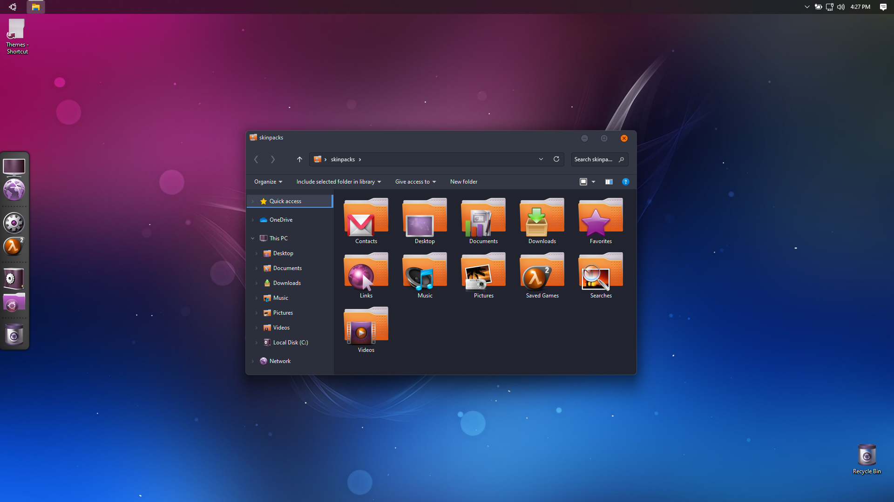
Task: Collapse the This PC tree node
Action: pos(253,238)
